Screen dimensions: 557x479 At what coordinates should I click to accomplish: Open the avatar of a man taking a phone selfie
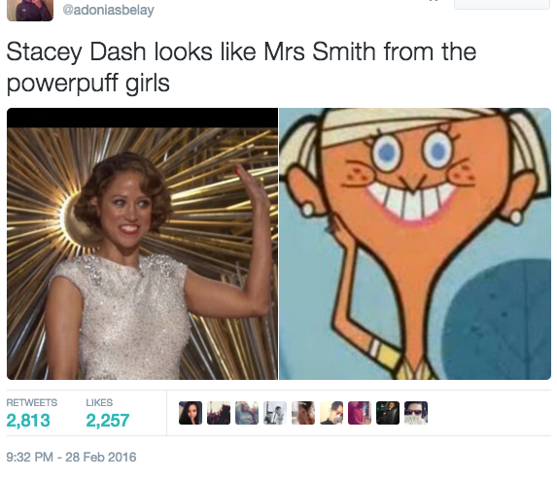tap(331, 413)
